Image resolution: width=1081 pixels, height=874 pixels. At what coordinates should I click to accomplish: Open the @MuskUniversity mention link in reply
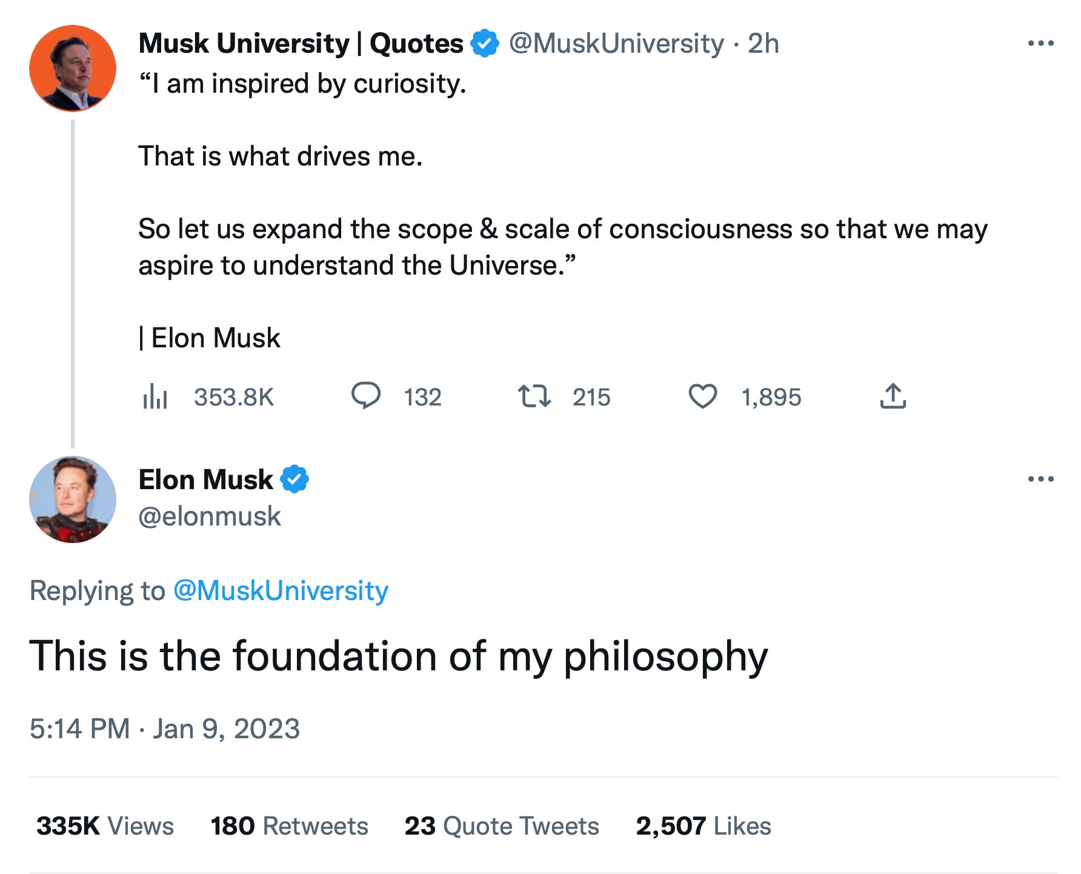click(281, 590)
